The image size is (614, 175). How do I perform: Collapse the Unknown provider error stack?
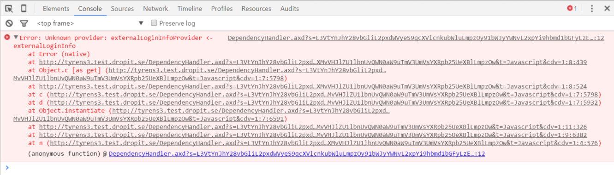click(16, 38)
